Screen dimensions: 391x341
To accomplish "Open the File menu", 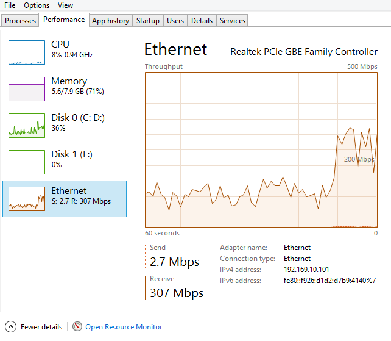I will pos(10,5).
